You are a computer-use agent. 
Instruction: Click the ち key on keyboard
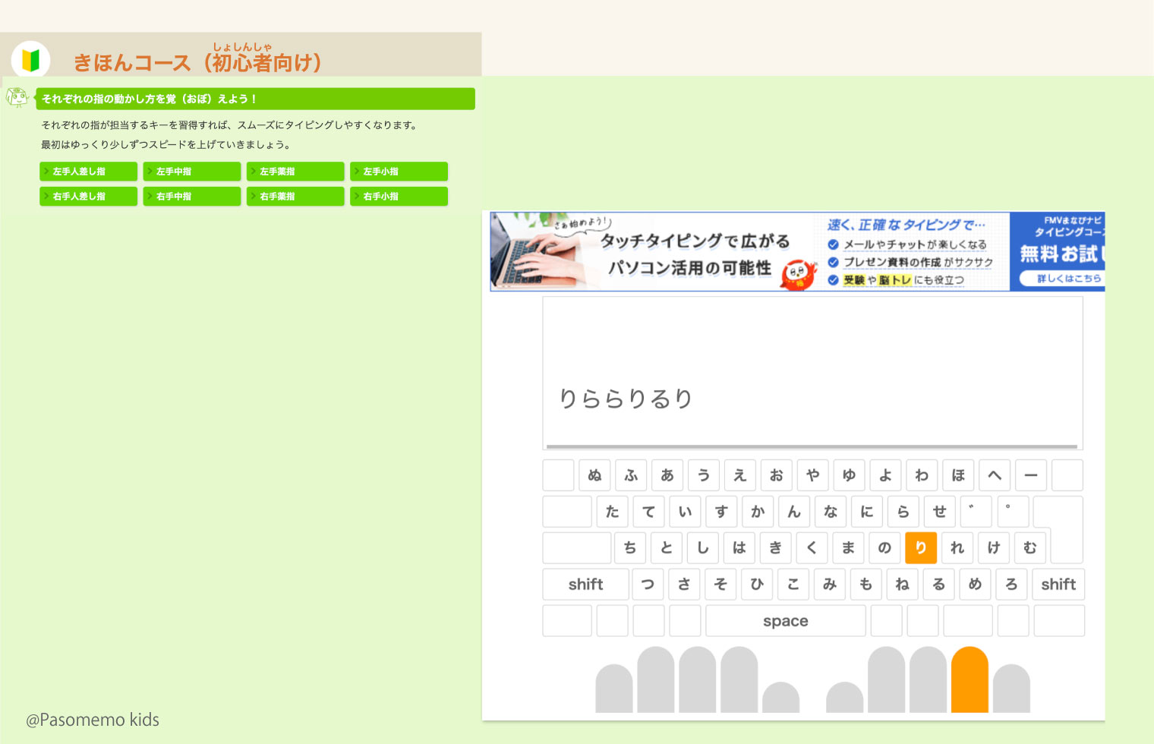point(630,548)
